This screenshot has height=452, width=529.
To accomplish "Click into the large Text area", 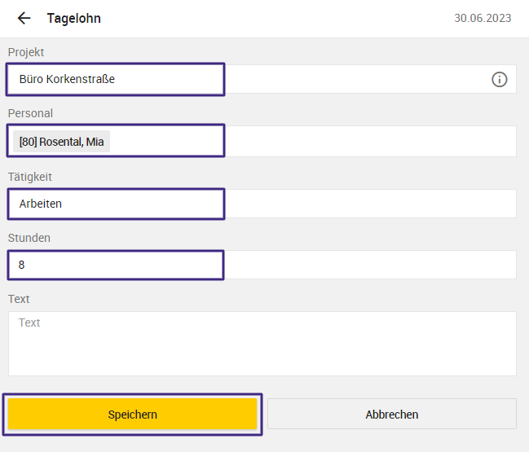I will tap(262, 344).
